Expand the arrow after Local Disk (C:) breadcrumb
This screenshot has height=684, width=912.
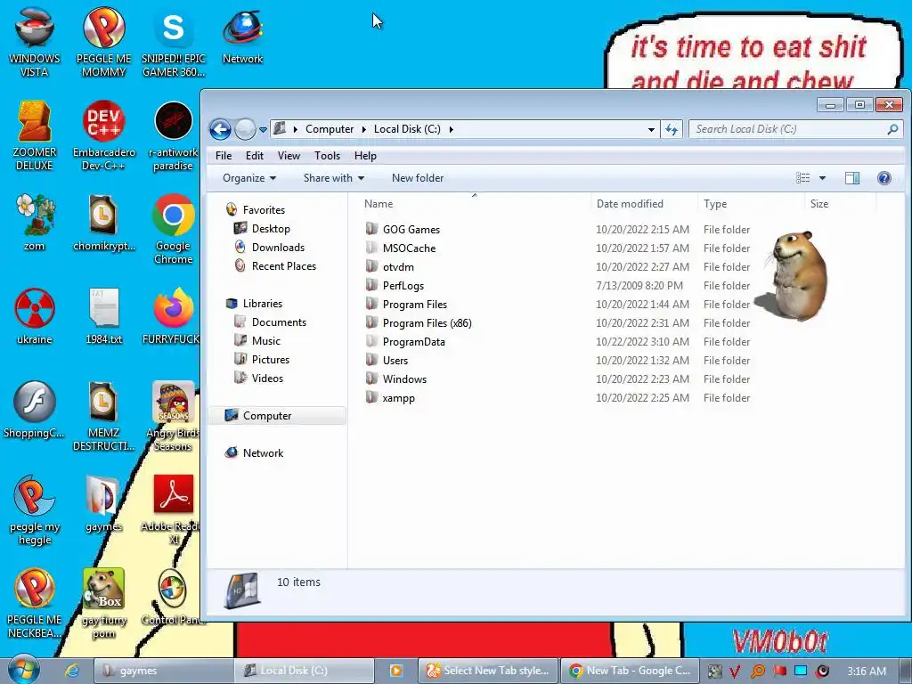click(x=451, y=129)
